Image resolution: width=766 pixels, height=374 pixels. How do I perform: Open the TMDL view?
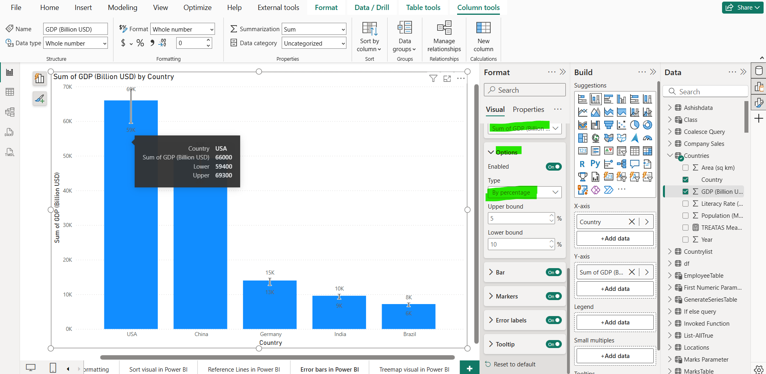click(x=9, y=152)
